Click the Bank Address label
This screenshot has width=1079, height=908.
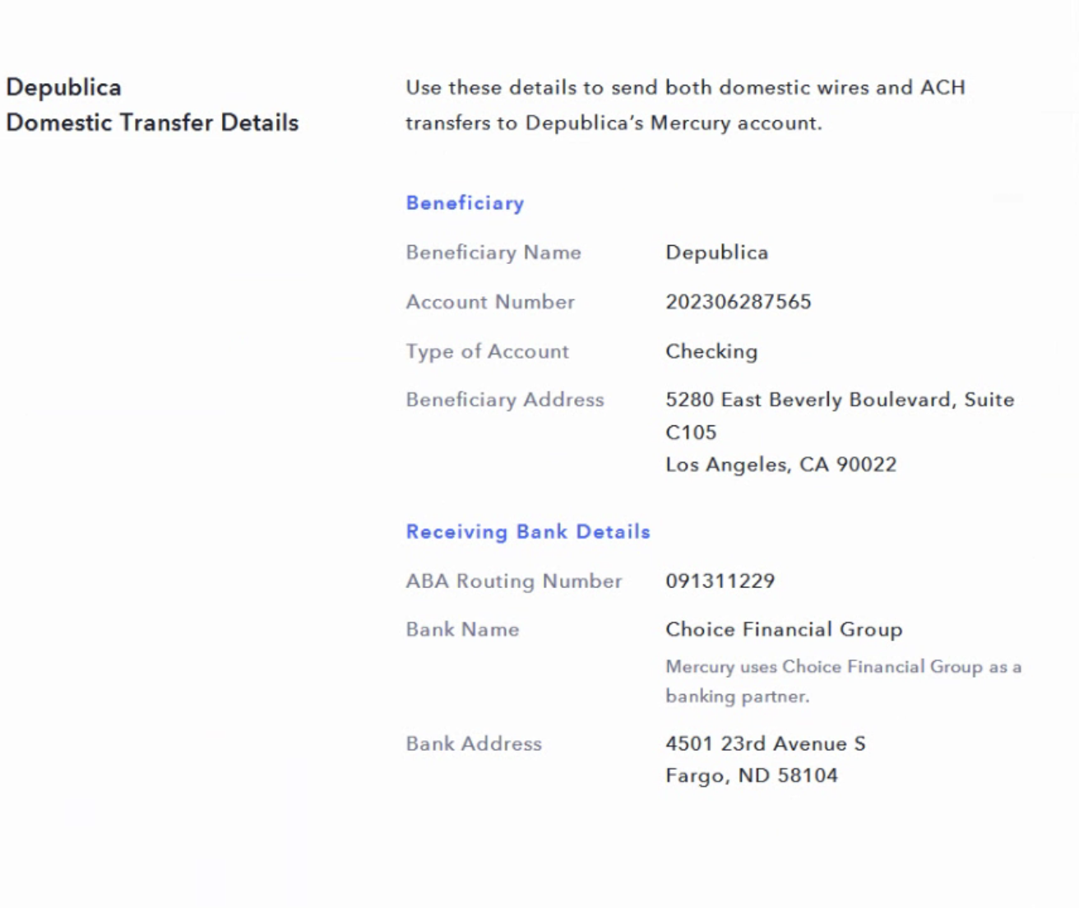point(474,744)
